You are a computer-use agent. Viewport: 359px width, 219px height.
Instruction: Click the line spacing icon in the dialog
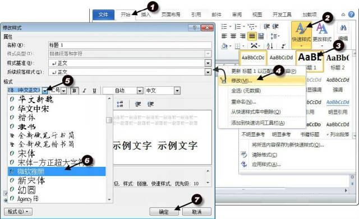coord(119,105)
